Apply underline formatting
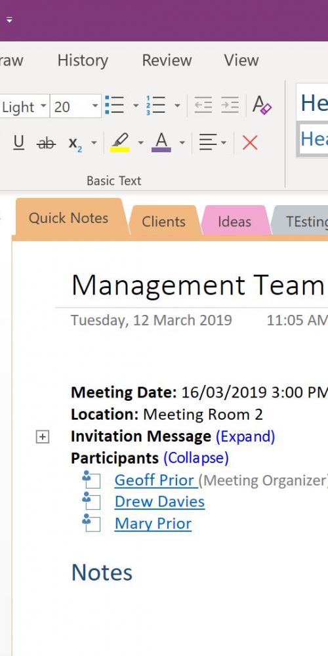 coord(18,143)
